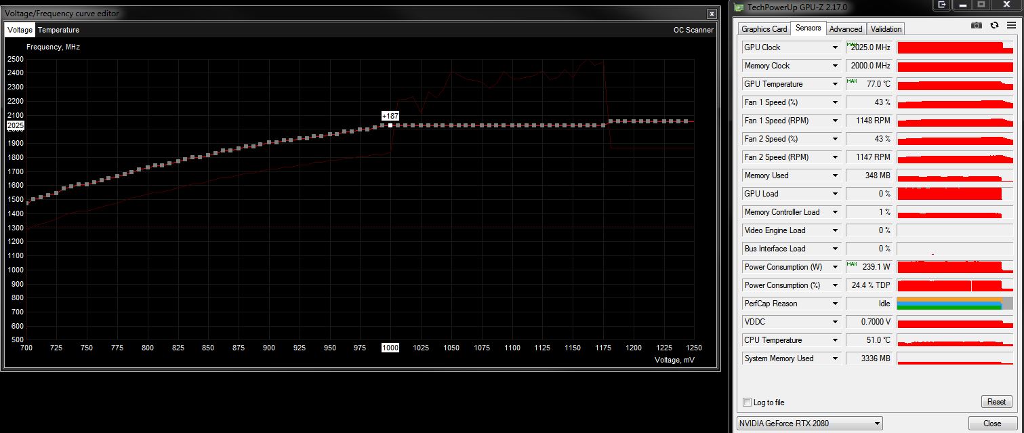Click the 51.0 °C CPU Temperature value

click(x=869, y=340)
